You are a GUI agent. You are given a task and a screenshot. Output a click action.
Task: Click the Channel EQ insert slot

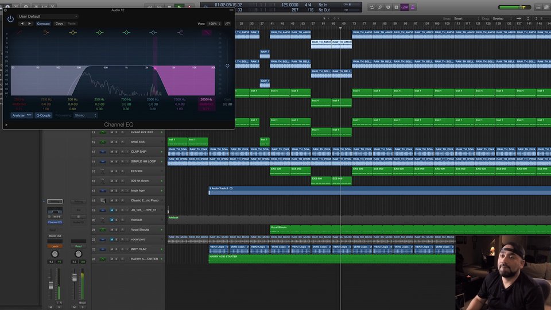pyautogui.click(x=55, y=222)
